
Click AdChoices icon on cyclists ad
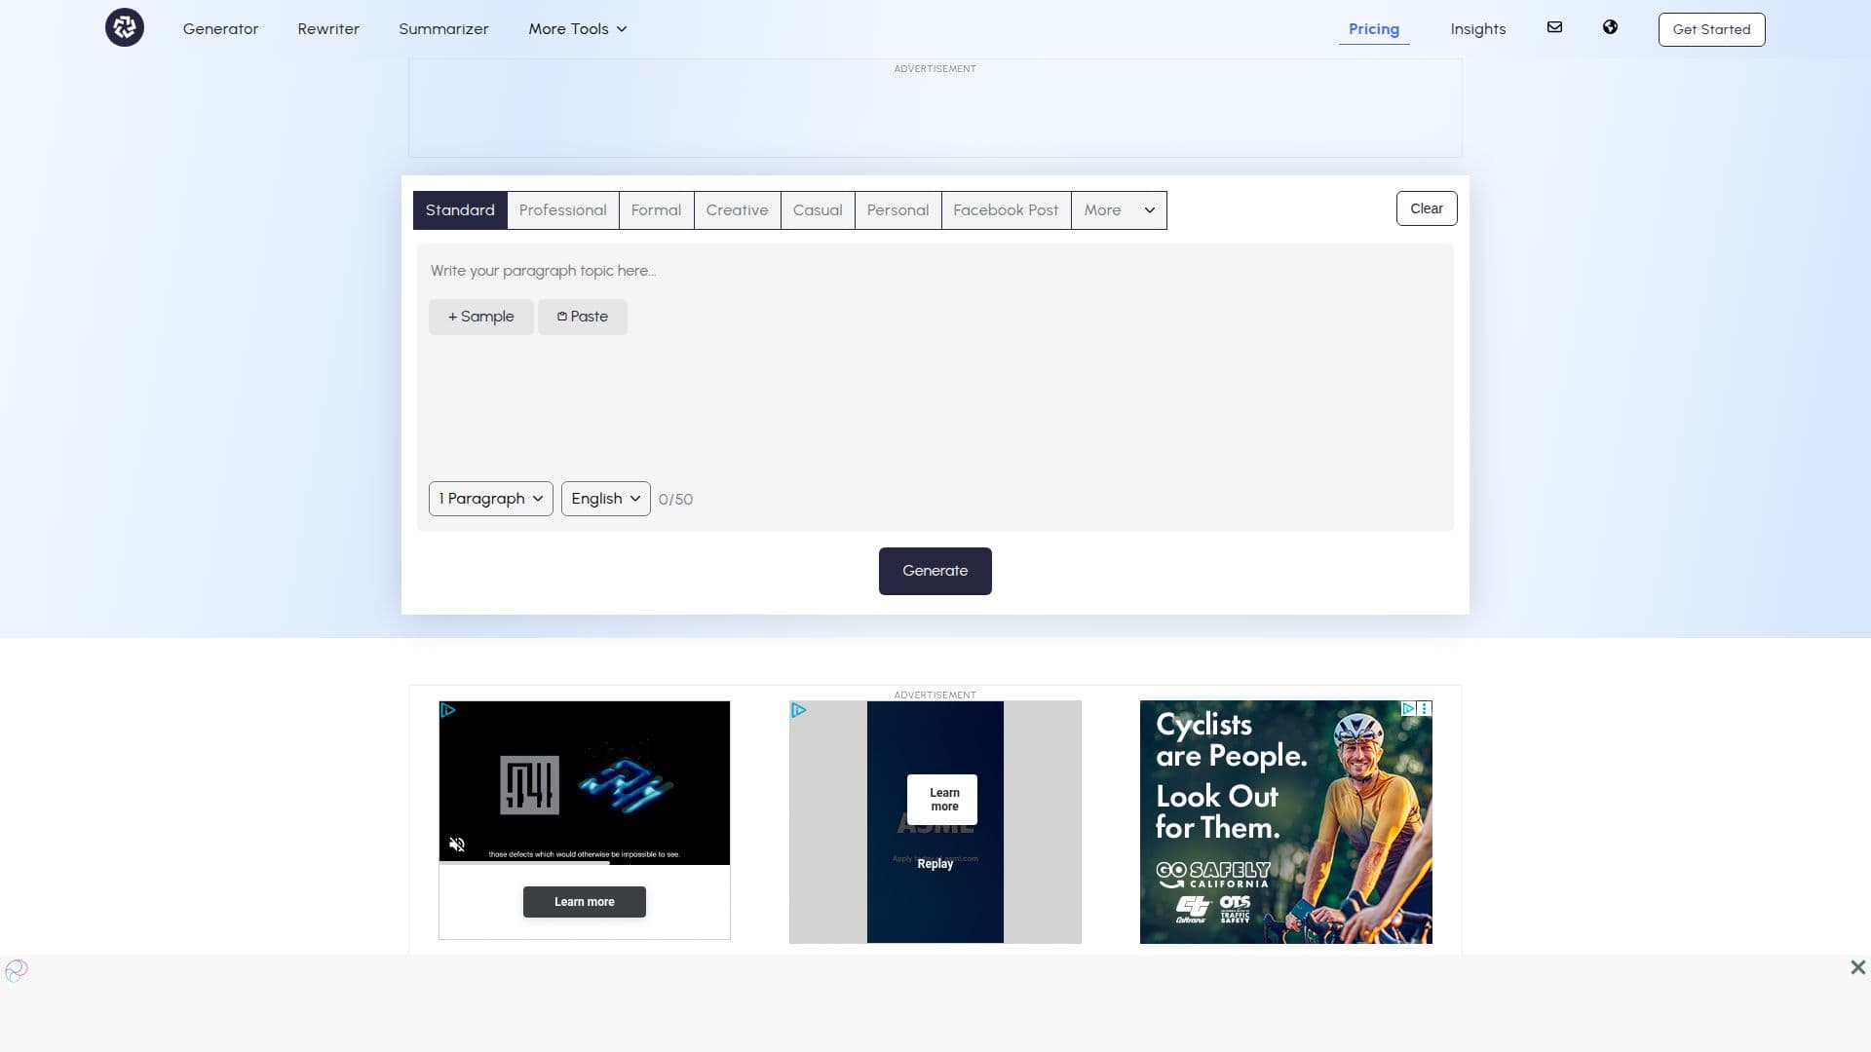(x=1408, y=708)
